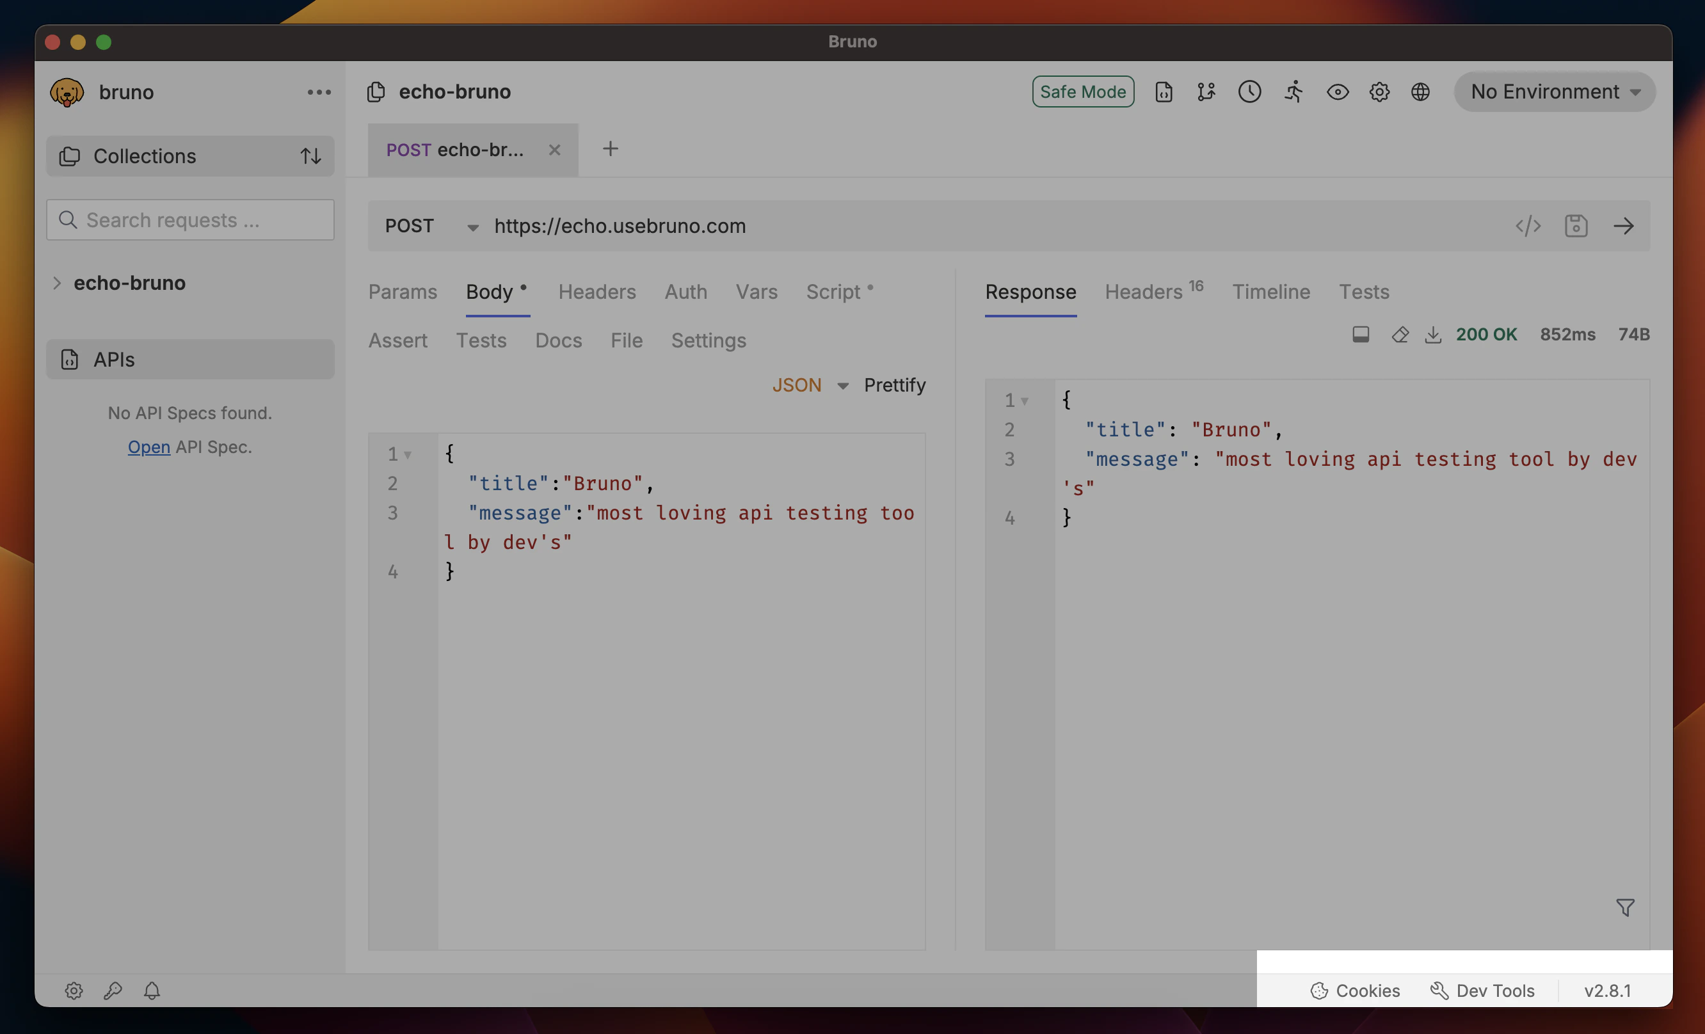Switch to the Headers request tab
The height and width of the screenshot is (1034, 1705).
click(596, 291)
